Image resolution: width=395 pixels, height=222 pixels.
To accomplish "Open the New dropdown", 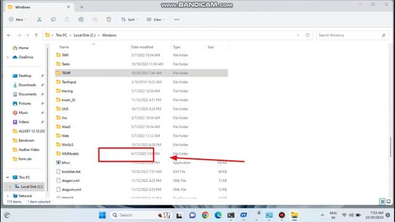I will click(18, 19).
